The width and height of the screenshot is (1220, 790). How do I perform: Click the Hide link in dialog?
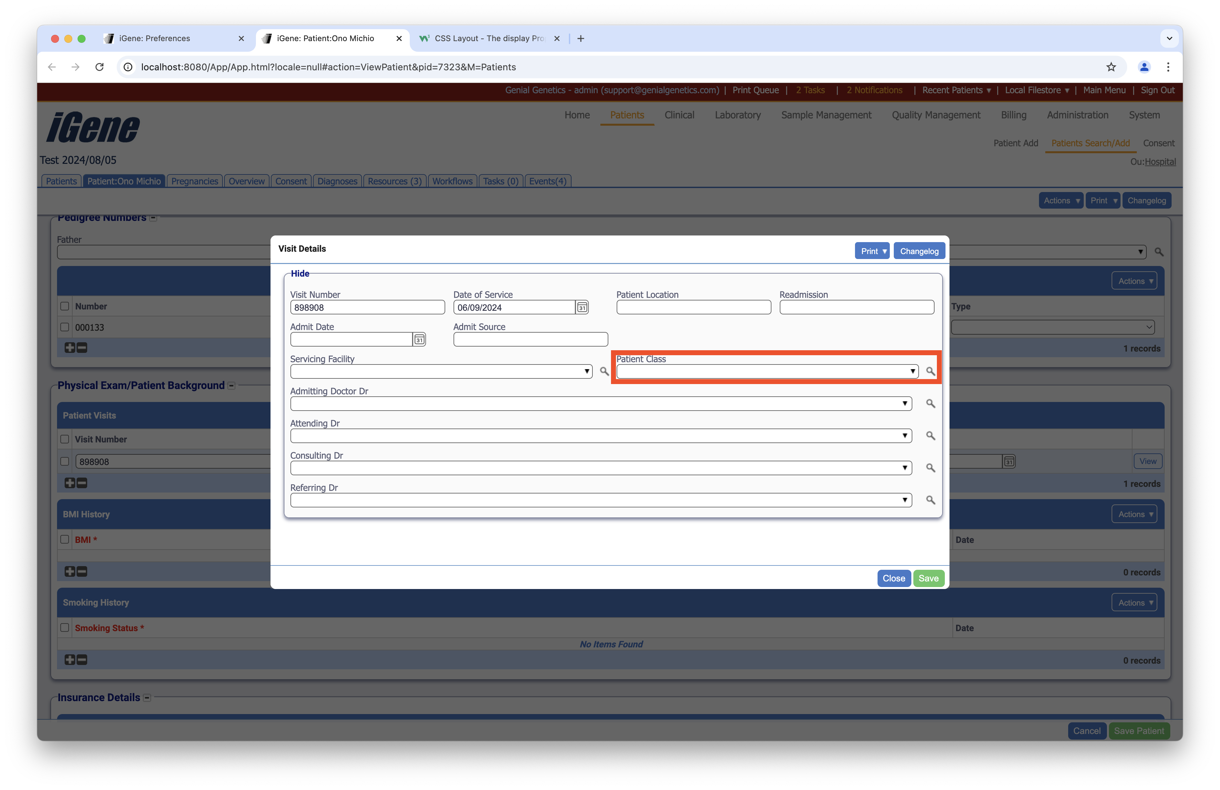click(x=300, y=274)
